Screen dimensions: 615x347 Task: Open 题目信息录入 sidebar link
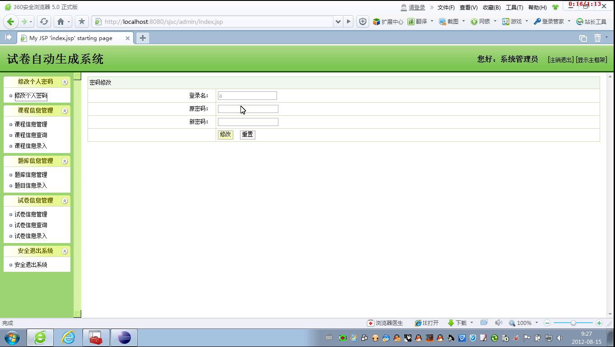click(x=31, y=185)
